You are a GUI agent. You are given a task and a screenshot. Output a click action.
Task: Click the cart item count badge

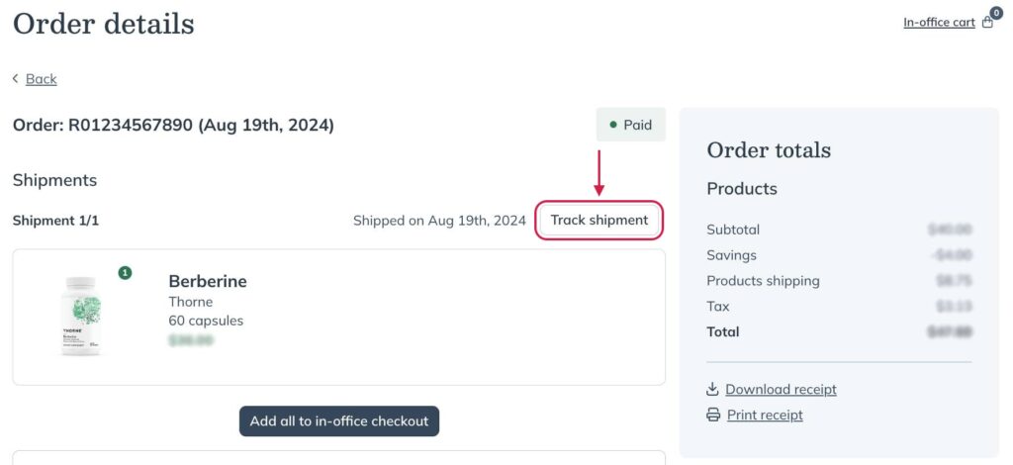coord(996,13)
